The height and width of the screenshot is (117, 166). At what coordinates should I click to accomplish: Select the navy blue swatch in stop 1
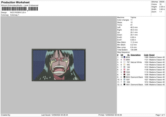[x=124, y=57]
